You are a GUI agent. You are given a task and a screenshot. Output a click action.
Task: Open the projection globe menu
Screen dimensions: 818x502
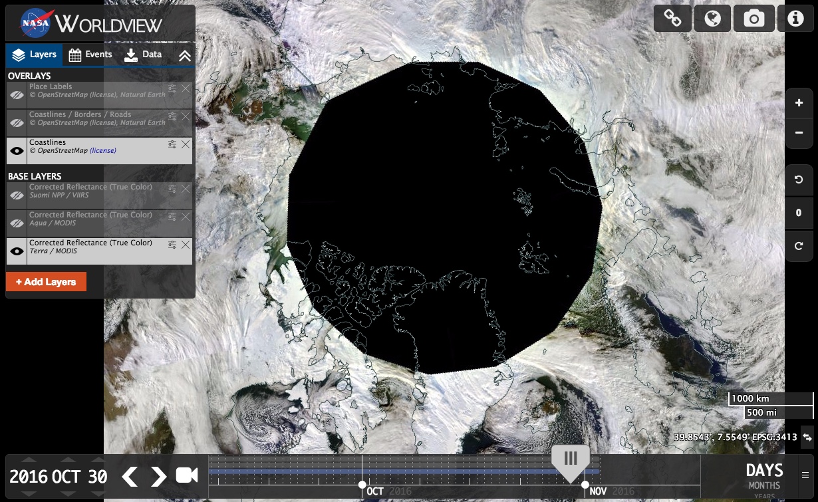(x=712, y=19)
